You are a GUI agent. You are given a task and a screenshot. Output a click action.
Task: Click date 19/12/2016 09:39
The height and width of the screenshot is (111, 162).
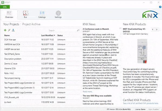coord(48,97)
